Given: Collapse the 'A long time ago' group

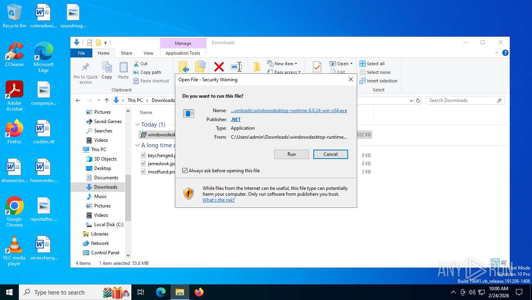Looking at the screenshot, I should click(x=137, y=145).
